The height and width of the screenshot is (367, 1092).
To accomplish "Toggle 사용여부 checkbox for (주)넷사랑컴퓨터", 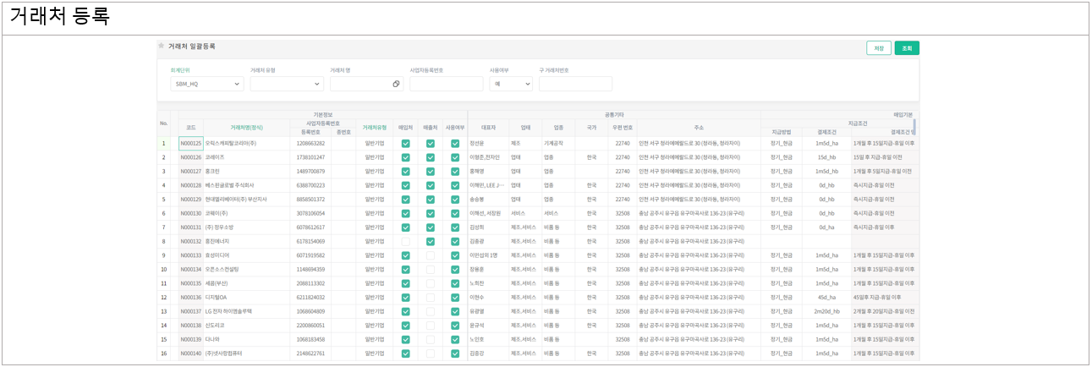I will coord(454,353).
